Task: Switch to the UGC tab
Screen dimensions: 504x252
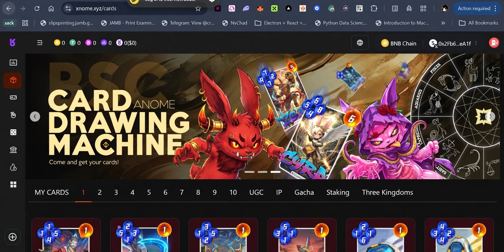Action: (x=256, y=192)
